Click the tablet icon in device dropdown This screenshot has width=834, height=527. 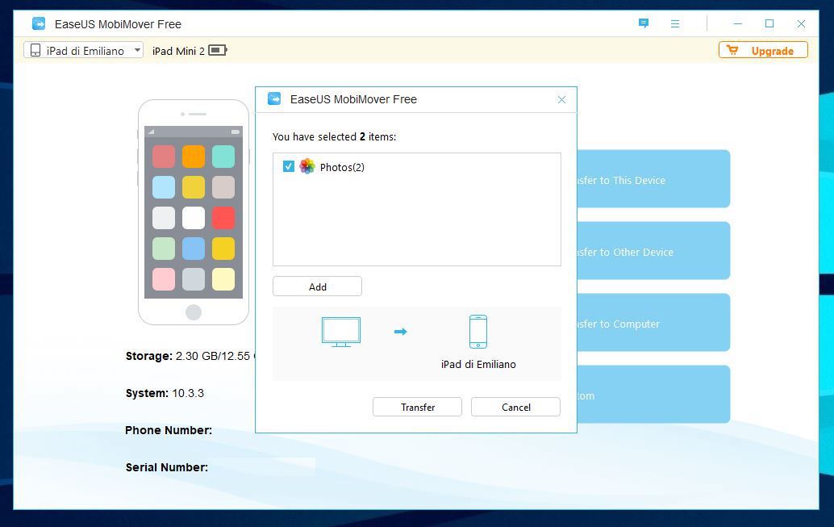[35, 51]
